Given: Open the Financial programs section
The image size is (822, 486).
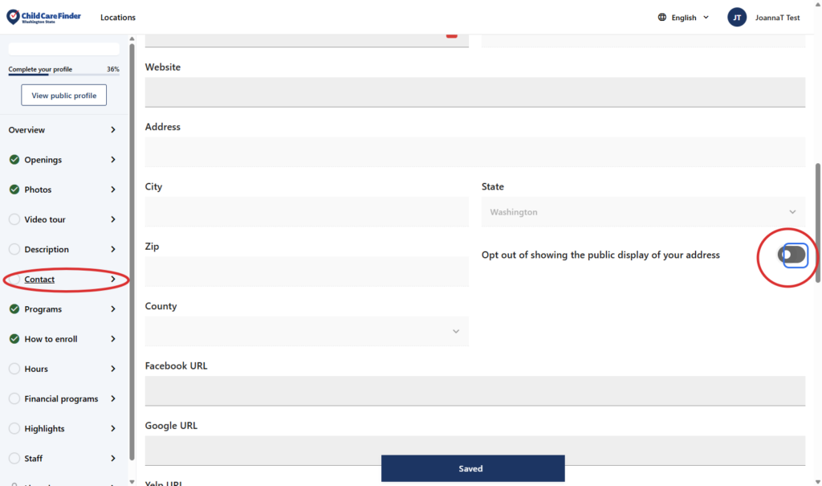Looking at the screenshot, I should (x=61, y=398).
